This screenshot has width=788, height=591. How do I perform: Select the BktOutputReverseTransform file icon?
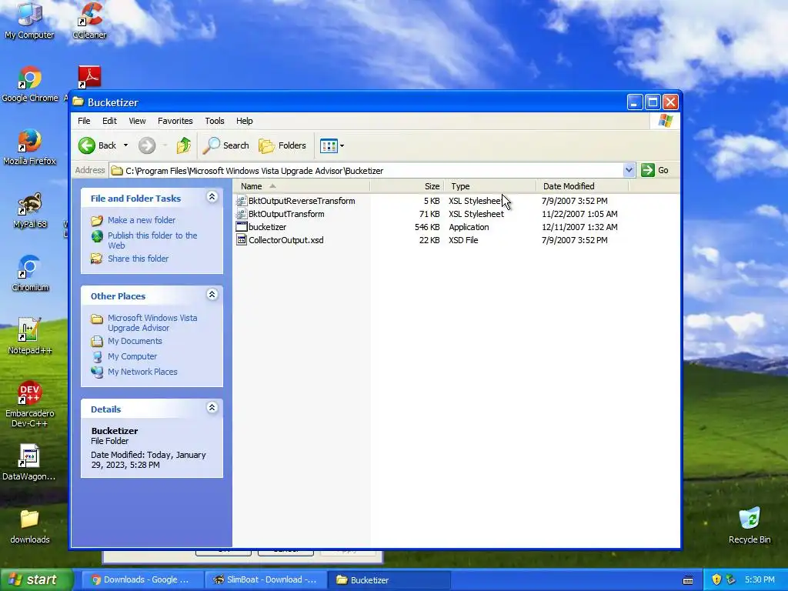pyautogui.click(x=241, y=201)
